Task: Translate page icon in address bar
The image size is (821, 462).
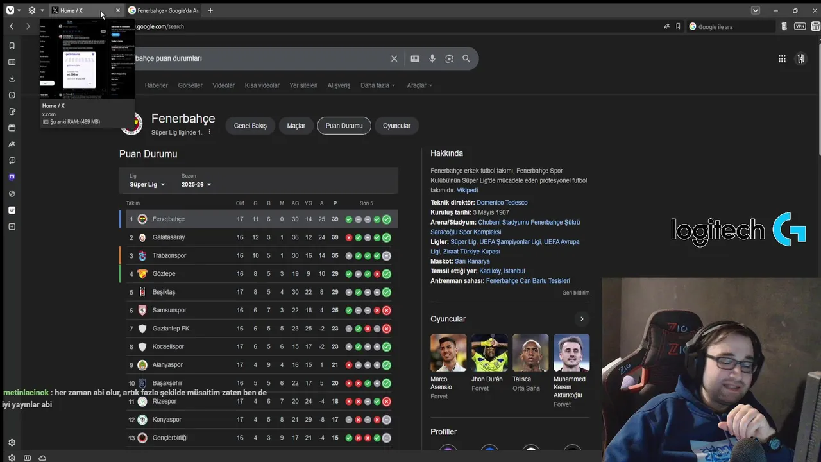Action: click(667, 26)
